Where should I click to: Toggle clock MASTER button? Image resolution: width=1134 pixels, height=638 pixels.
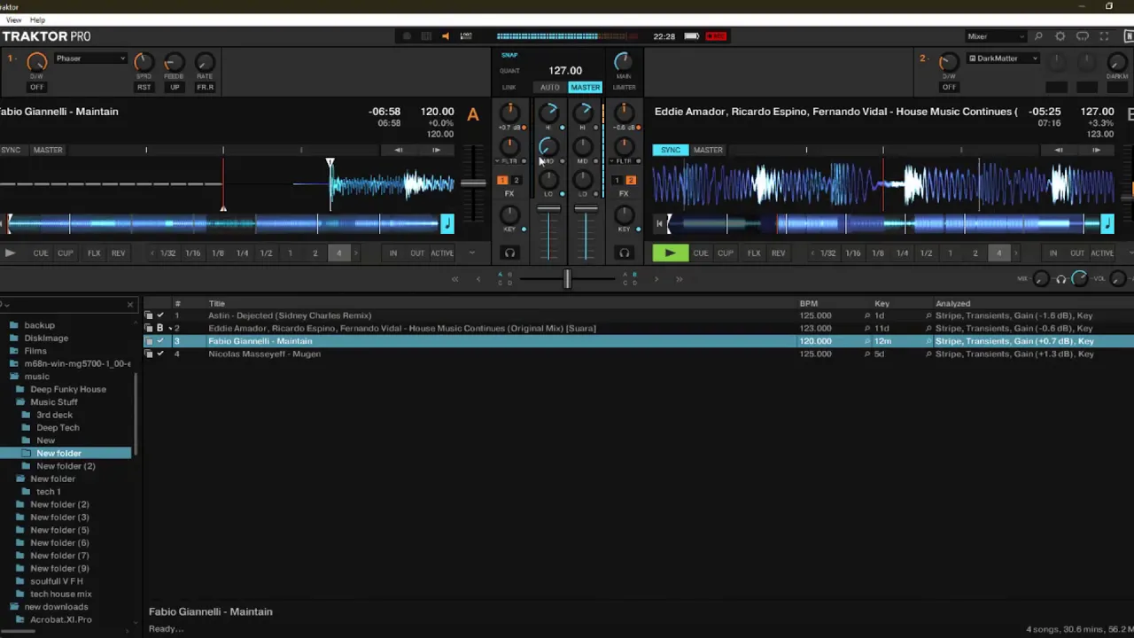pos(585,88)
